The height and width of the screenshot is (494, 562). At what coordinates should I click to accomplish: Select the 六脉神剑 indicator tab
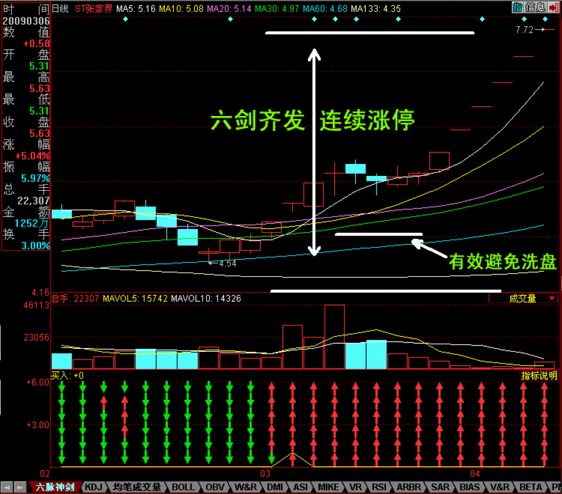(x=55, y=487)
